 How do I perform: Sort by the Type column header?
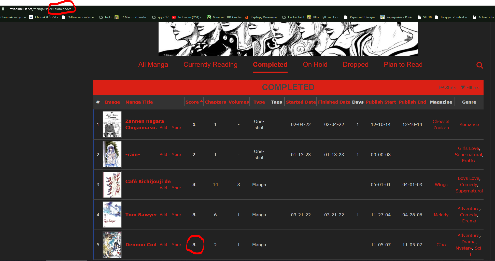click(259, 102)
